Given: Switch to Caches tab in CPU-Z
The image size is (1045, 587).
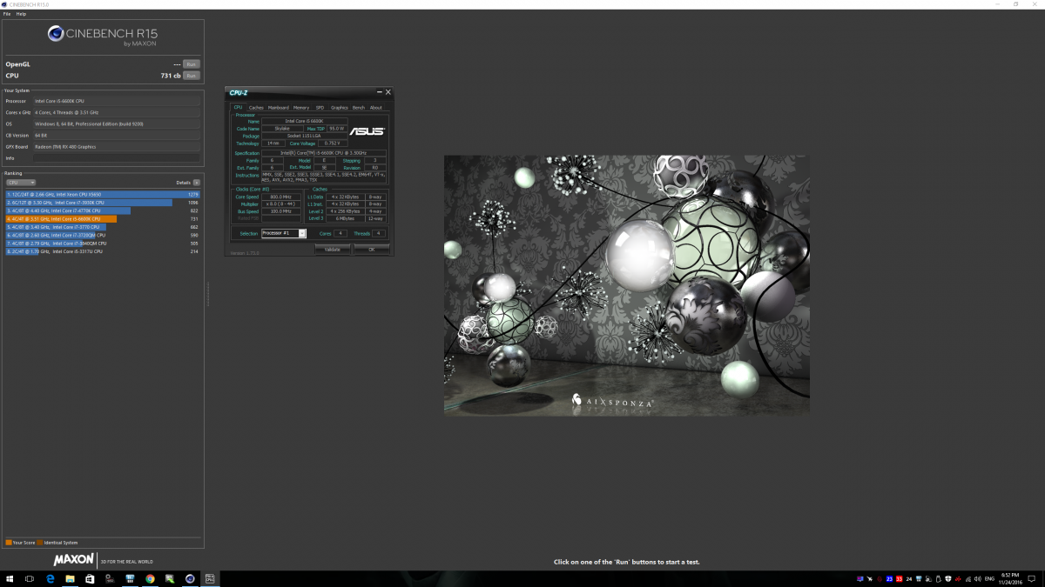Looking at the screenshot, I should click(x=256, y=108).
